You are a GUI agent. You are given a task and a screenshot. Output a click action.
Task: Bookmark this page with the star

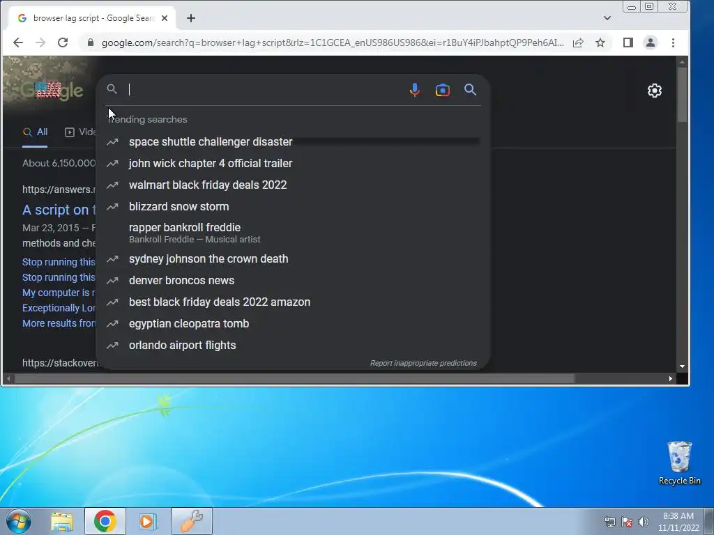600,42
